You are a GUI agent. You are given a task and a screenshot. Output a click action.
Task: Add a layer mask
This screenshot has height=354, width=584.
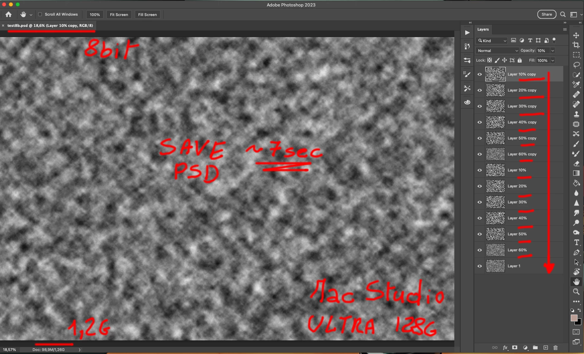[x=515, y=348]
